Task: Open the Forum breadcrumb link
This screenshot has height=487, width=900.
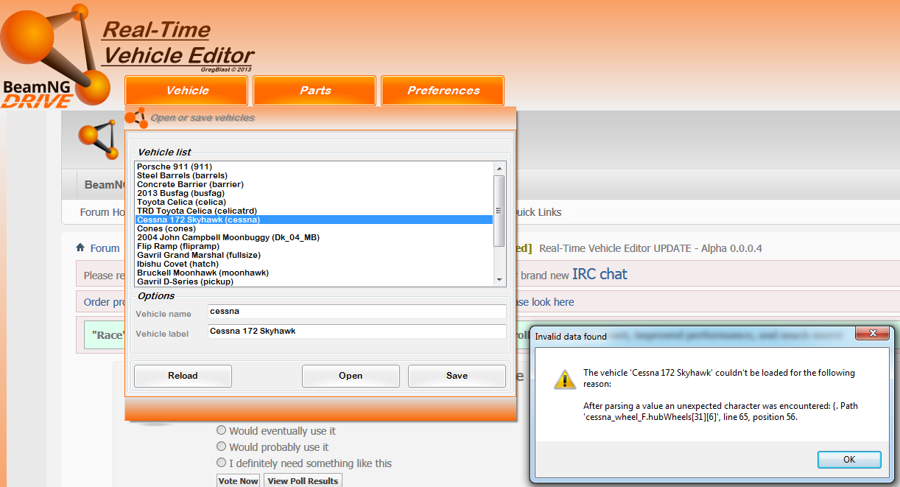Action: click(x=105, y=248)
